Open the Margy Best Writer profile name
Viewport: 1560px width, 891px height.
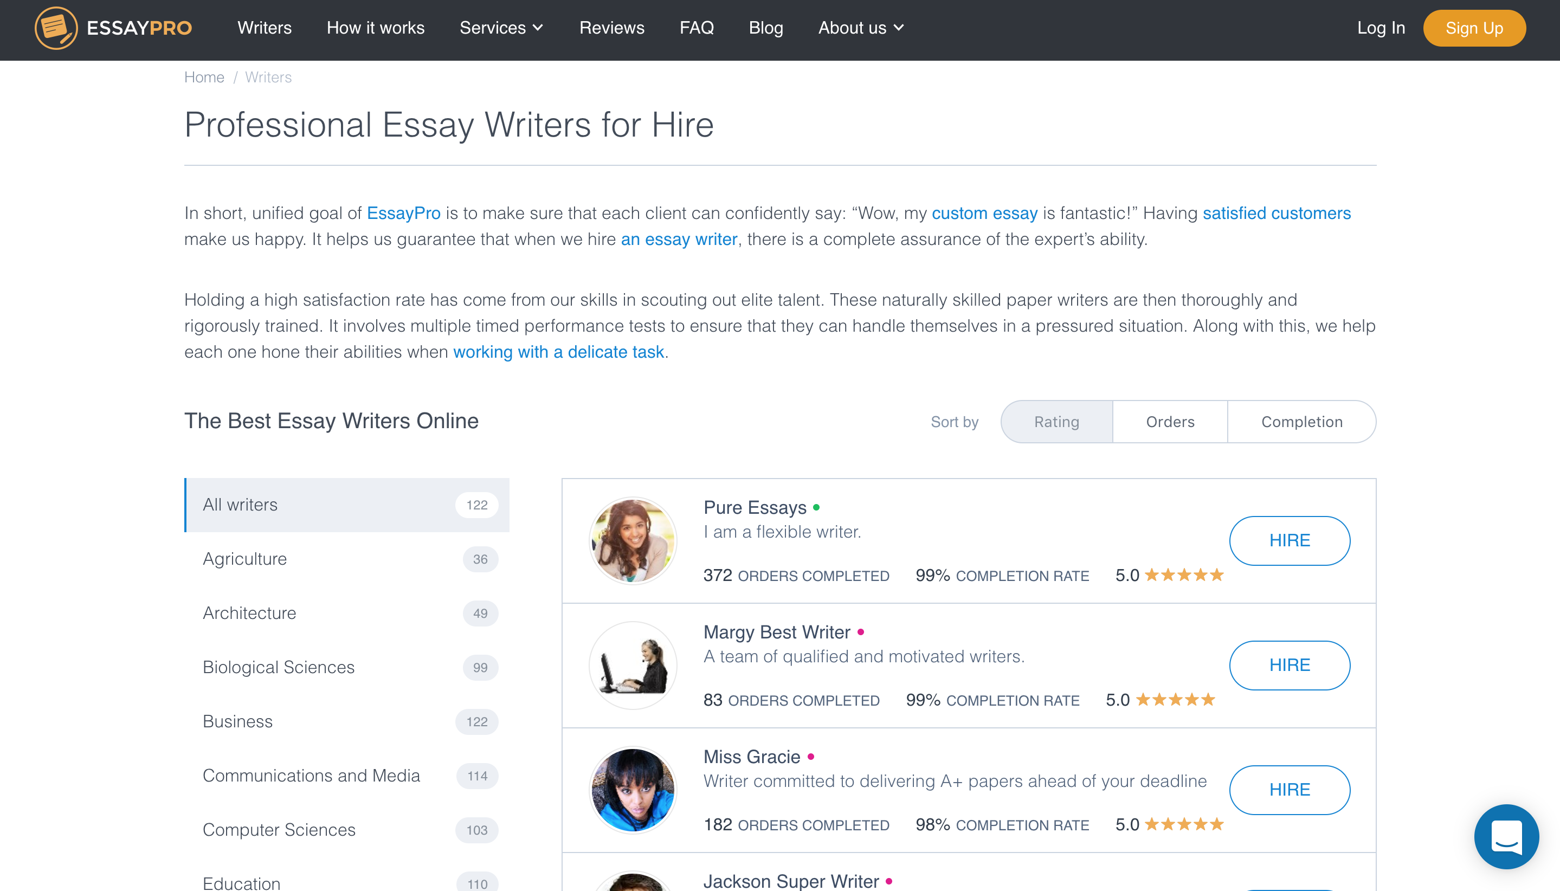click(777, 632)
